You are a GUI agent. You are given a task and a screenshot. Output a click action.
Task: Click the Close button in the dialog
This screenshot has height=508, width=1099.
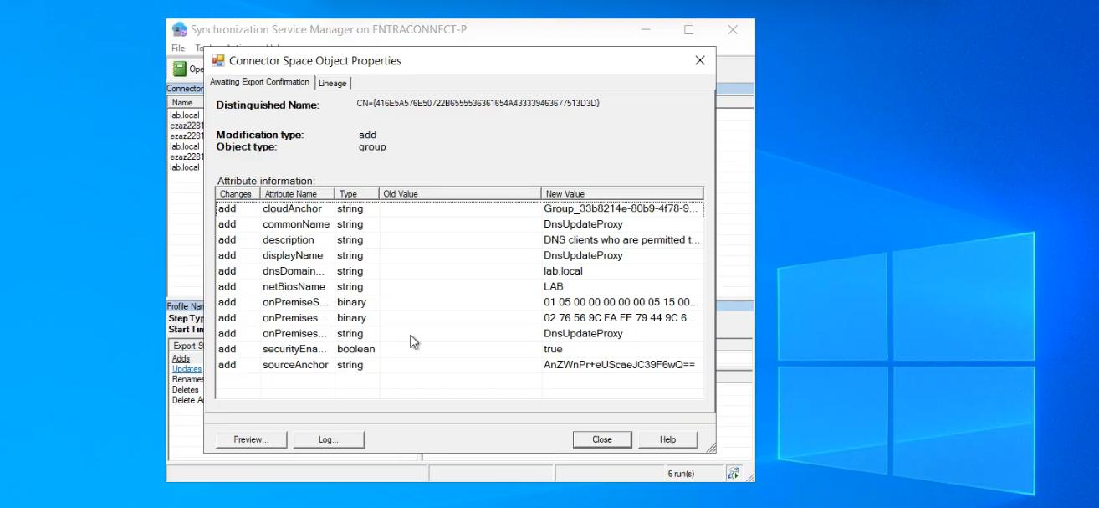602,439
